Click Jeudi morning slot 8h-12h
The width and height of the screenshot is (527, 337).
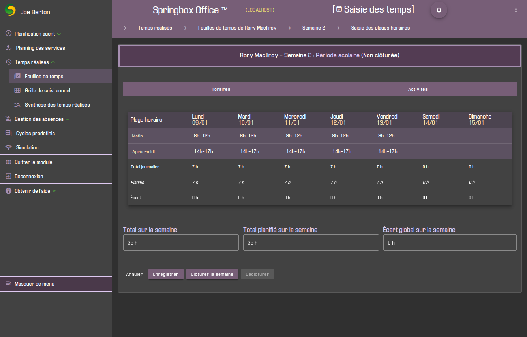[x=340, y=136]
